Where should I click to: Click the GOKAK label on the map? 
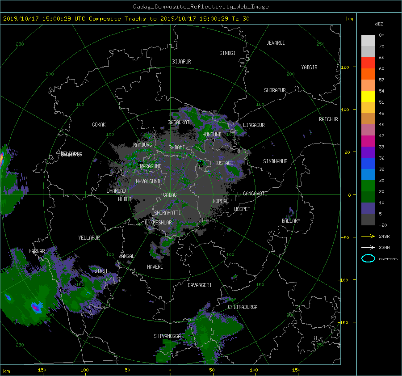coord(99,125)
